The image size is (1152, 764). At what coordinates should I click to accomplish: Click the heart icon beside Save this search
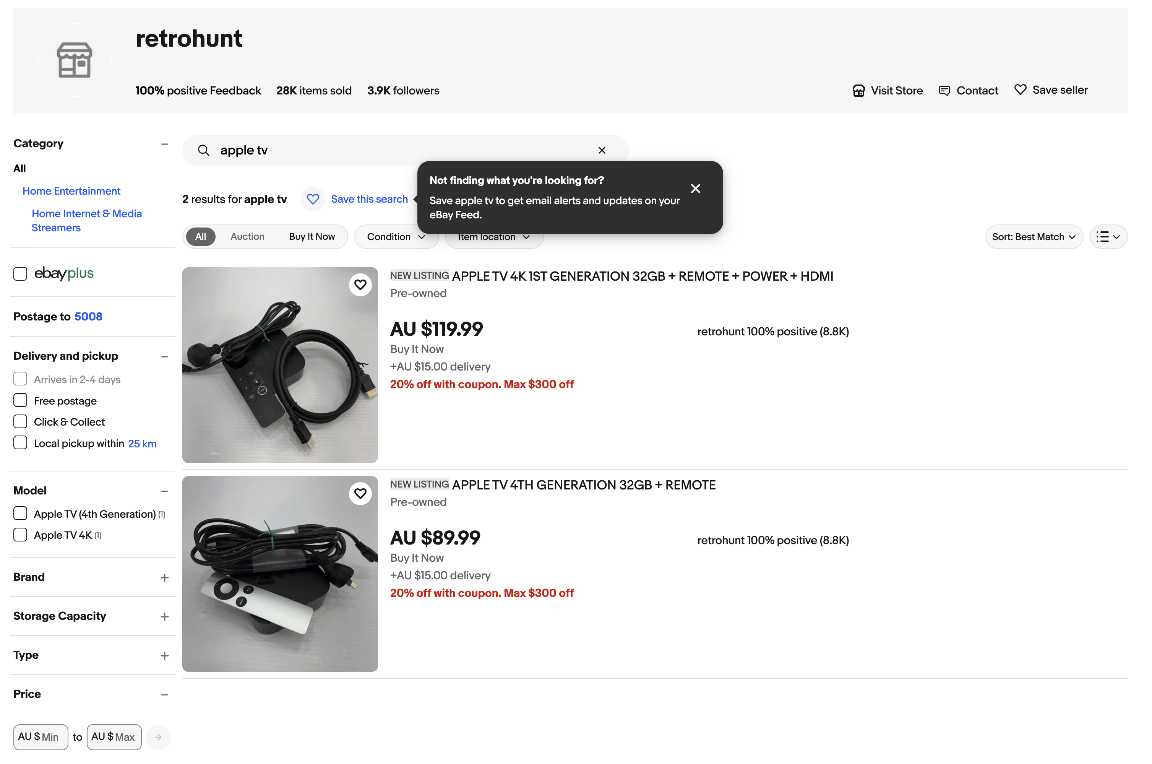point(313,199)
